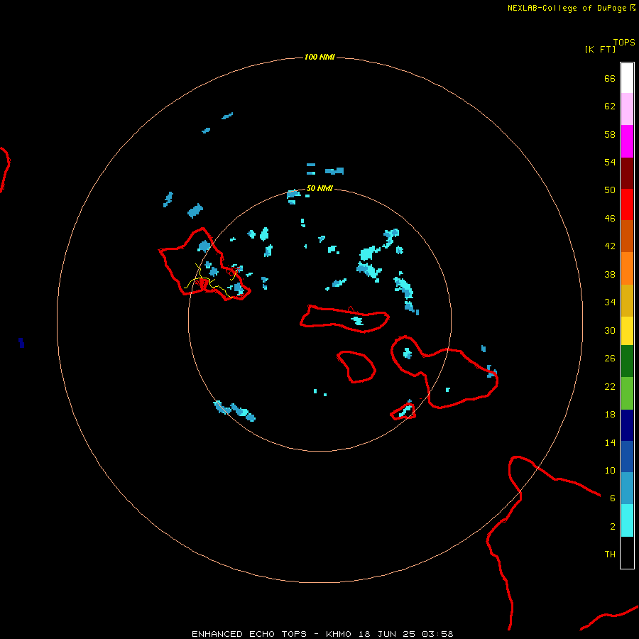639x639 pixels.
Task: Click the legend value 46
Action: [x=610, y=218]
